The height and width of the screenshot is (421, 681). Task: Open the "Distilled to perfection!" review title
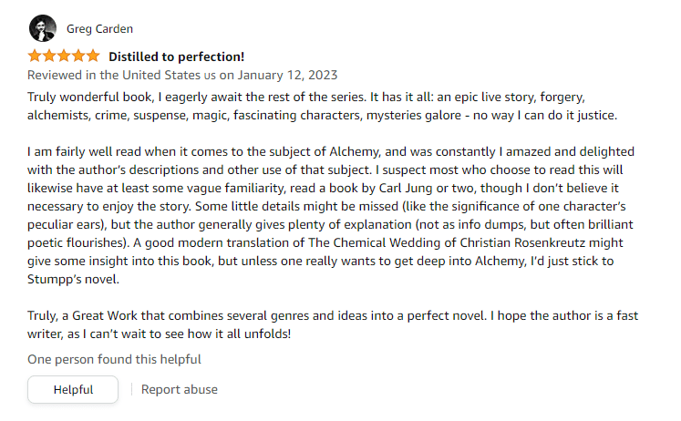tap(176, 56)
